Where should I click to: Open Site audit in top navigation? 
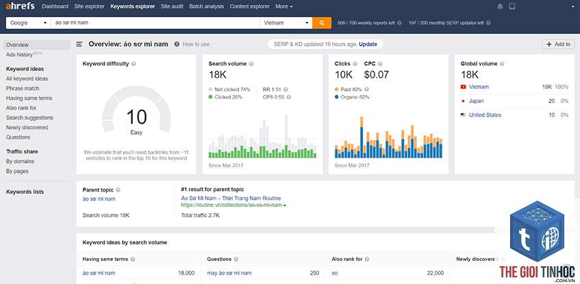(x=172, y=6)
